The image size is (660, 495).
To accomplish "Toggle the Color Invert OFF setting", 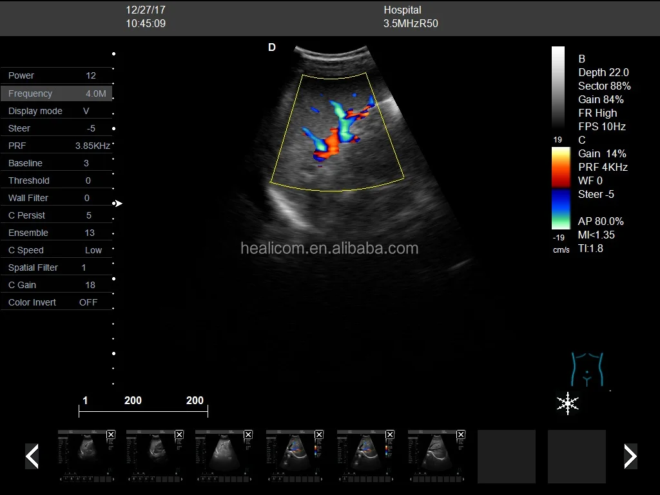I will (56, 302).
